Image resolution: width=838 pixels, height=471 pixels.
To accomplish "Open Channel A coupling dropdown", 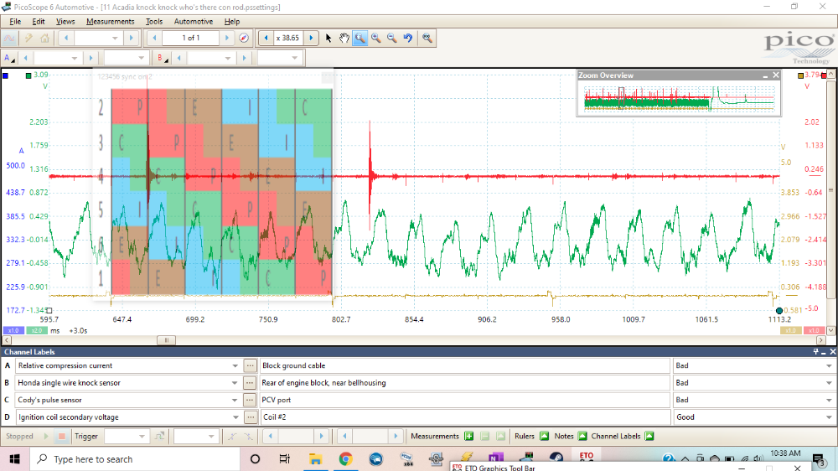I will coord(141,58).
